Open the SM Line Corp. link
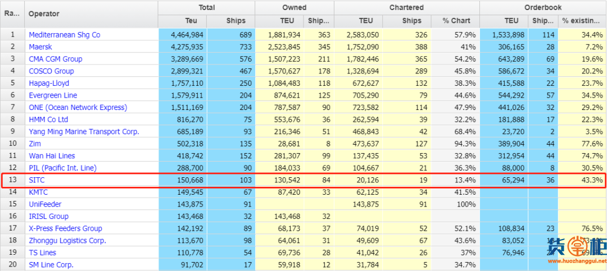This screenshot has width=607, height=271. (51, 265)
